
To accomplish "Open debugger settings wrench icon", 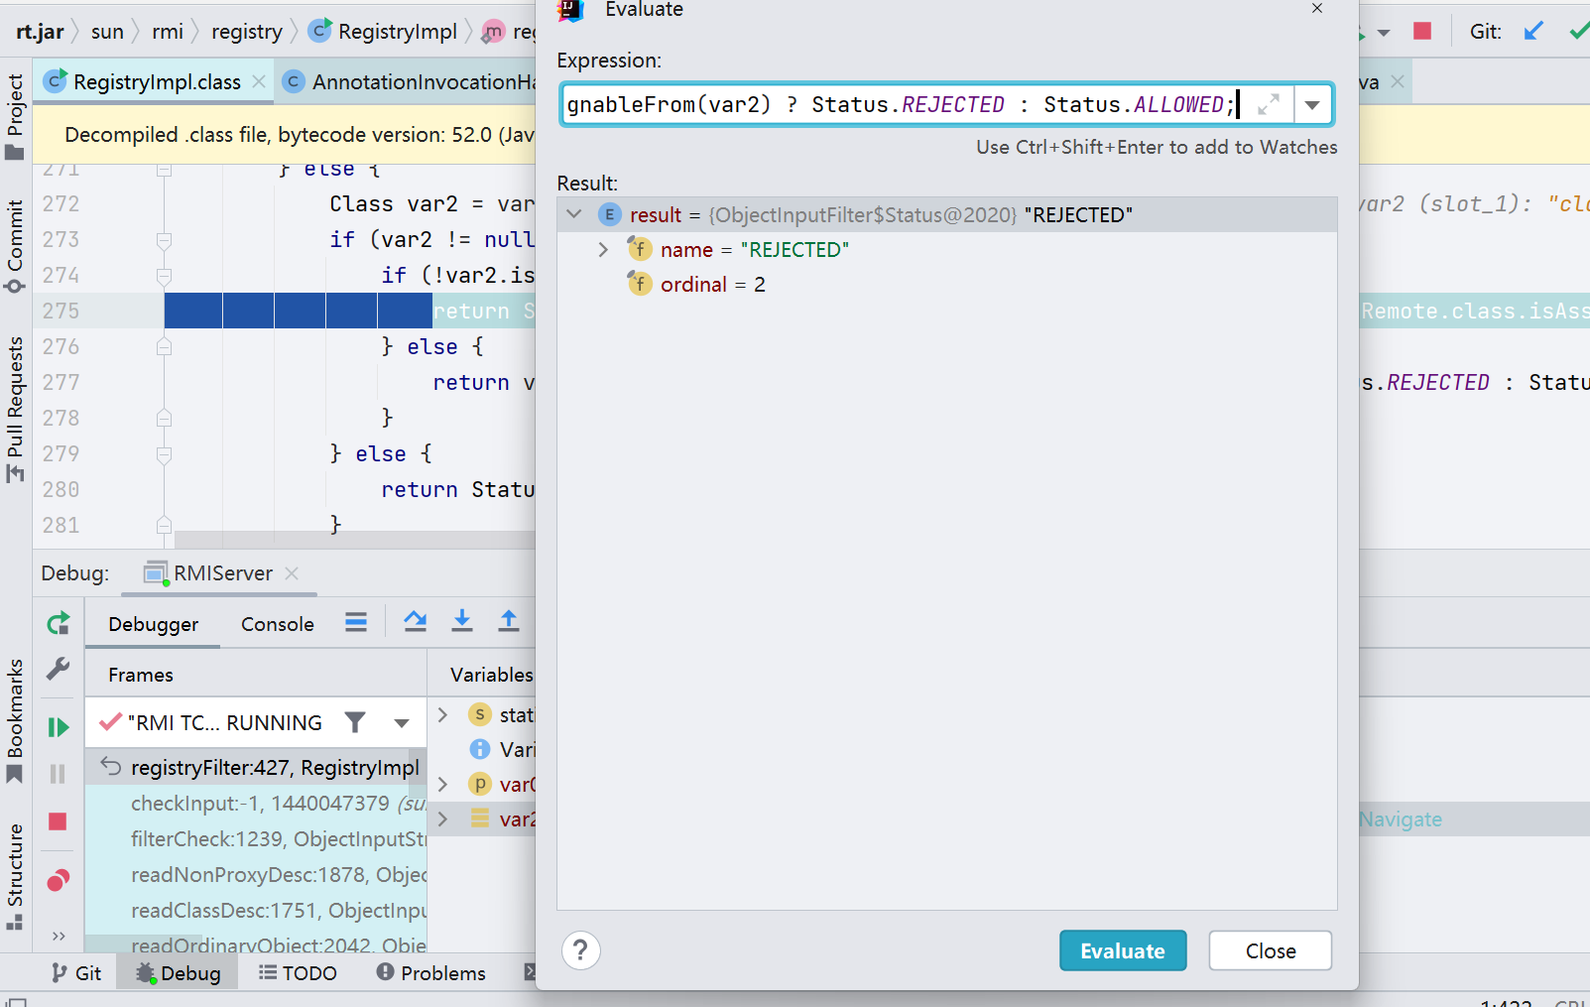I will tap(59, 670).
